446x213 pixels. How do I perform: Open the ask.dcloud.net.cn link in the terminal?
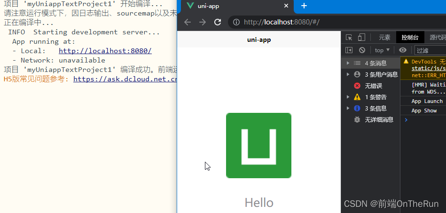(125, 79)
